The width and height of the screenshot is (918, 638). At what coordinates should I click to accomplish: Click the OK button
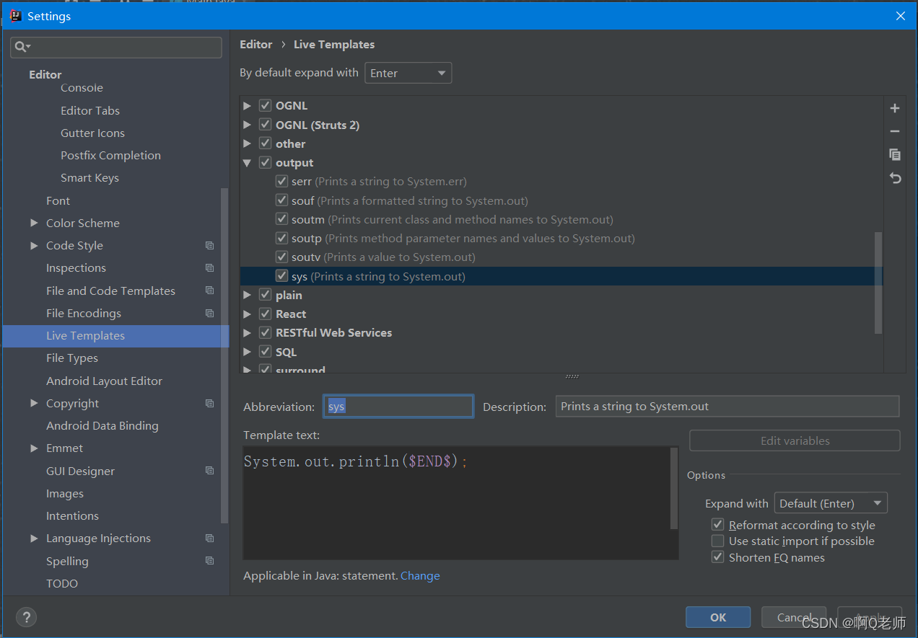[718, 617]
